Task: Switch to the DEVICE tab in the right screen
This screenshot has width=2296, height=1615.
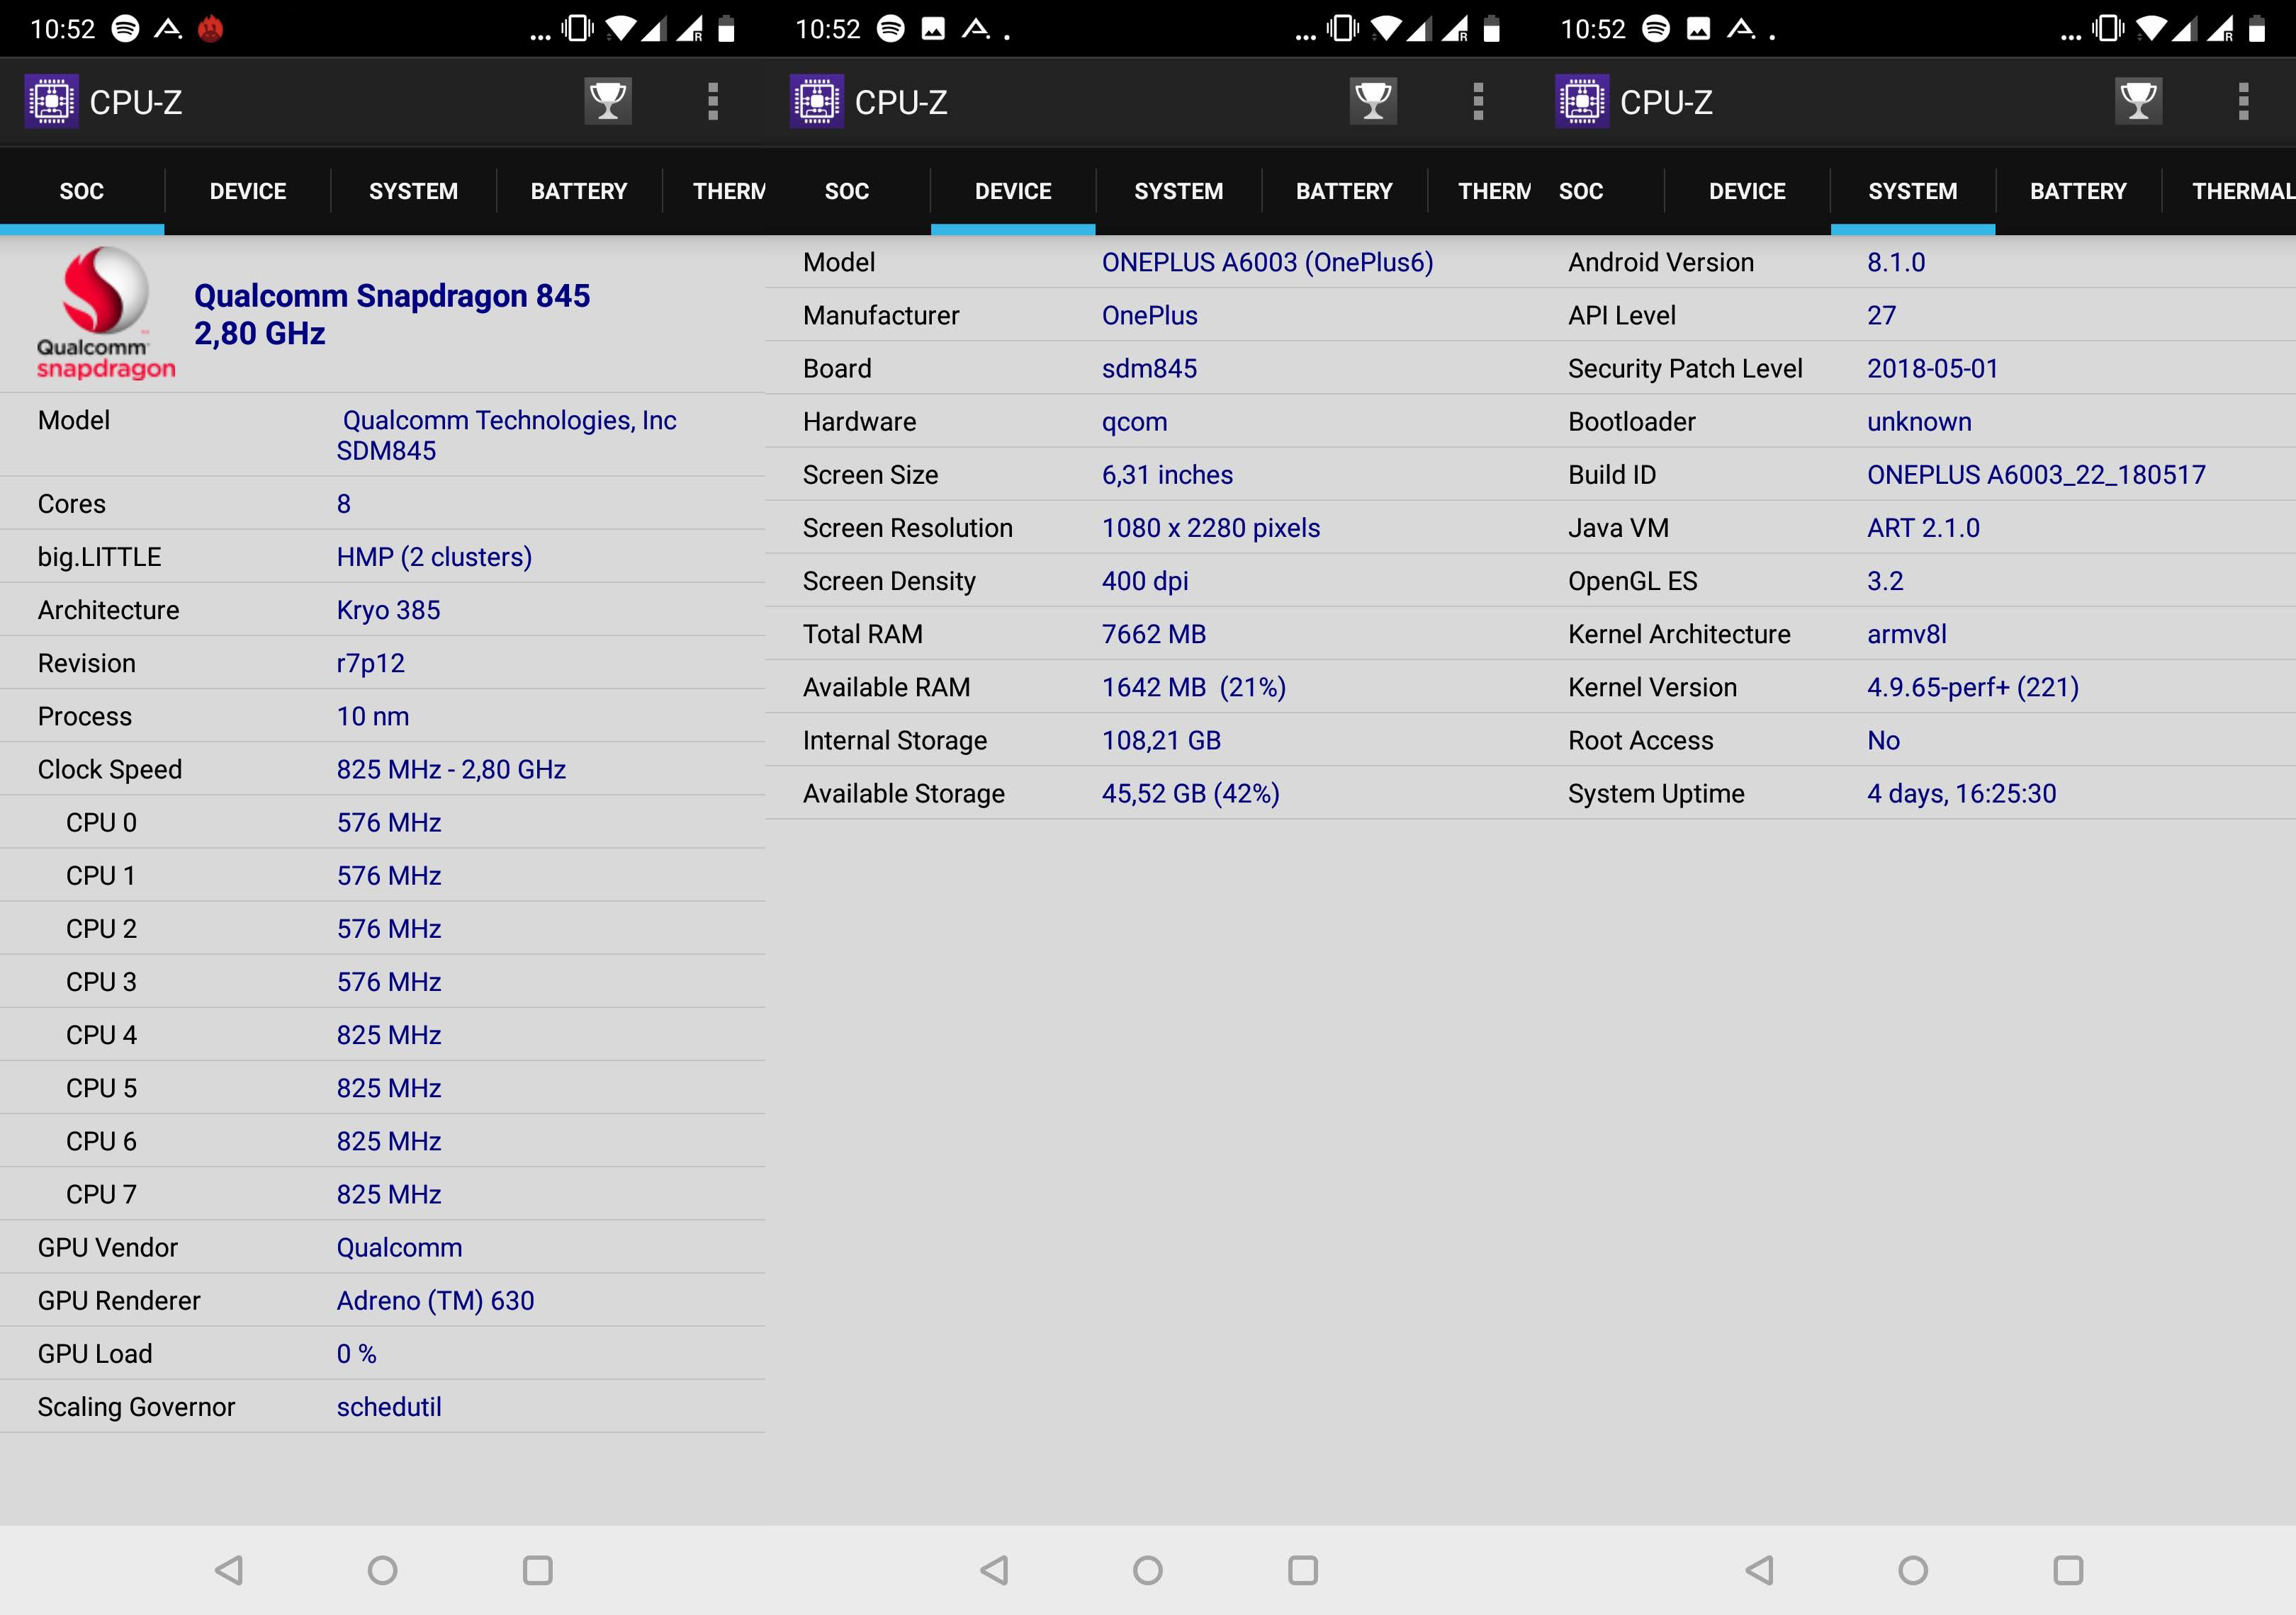Action: coord(1747,191)
